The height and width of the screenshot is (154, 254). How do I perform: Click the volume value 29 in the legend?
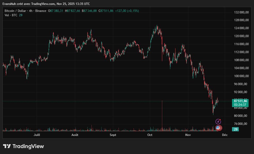pos(21,15)
